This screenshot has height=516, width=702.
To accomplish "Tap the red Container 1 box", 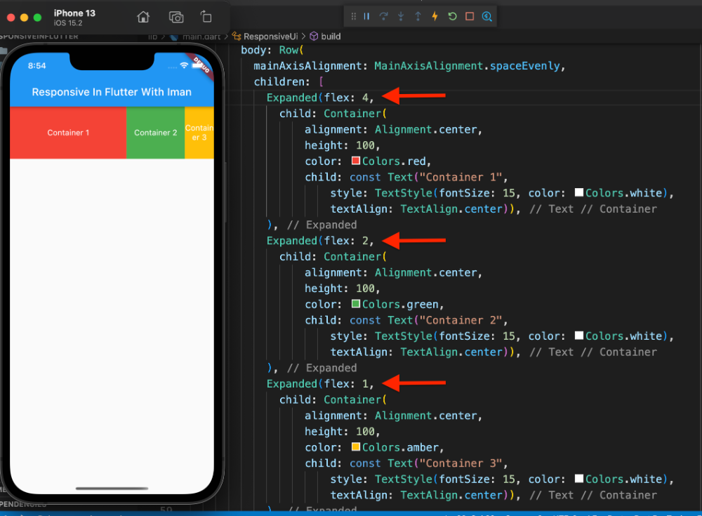I will pyautogui.click(x=68, y=133).
